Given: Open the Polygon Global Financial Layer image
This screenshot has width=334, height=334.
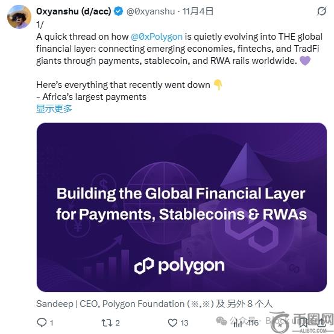Looking at the screenshot, I should (x=181, y=207).
